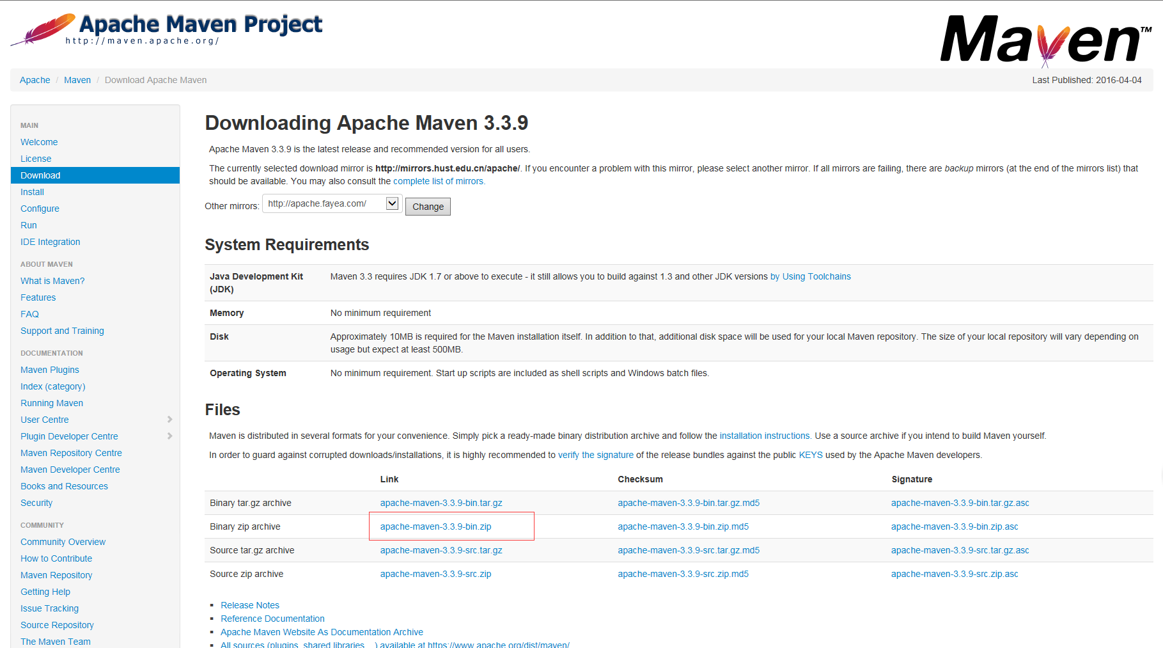The image size is (1163, 648).
Task: Open Index (category) link
Action: [x=53, y=386]
